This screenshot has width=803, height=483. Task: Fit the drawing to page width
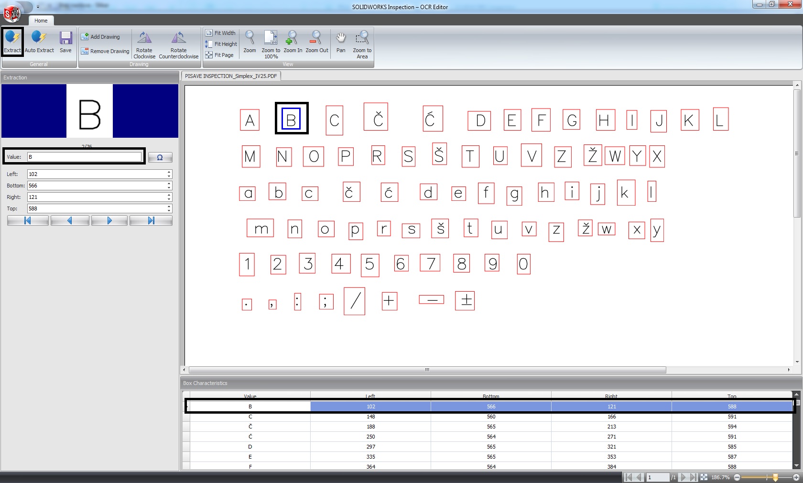pos(220,33)
